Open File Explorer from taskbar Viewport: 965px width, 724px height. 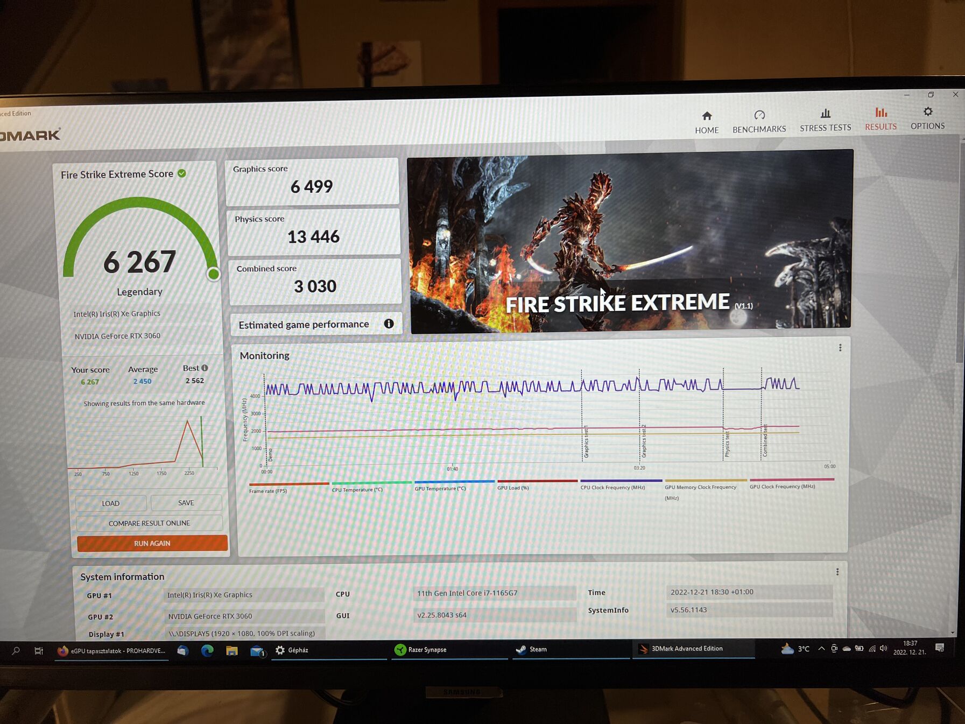[x=232, y=650]
